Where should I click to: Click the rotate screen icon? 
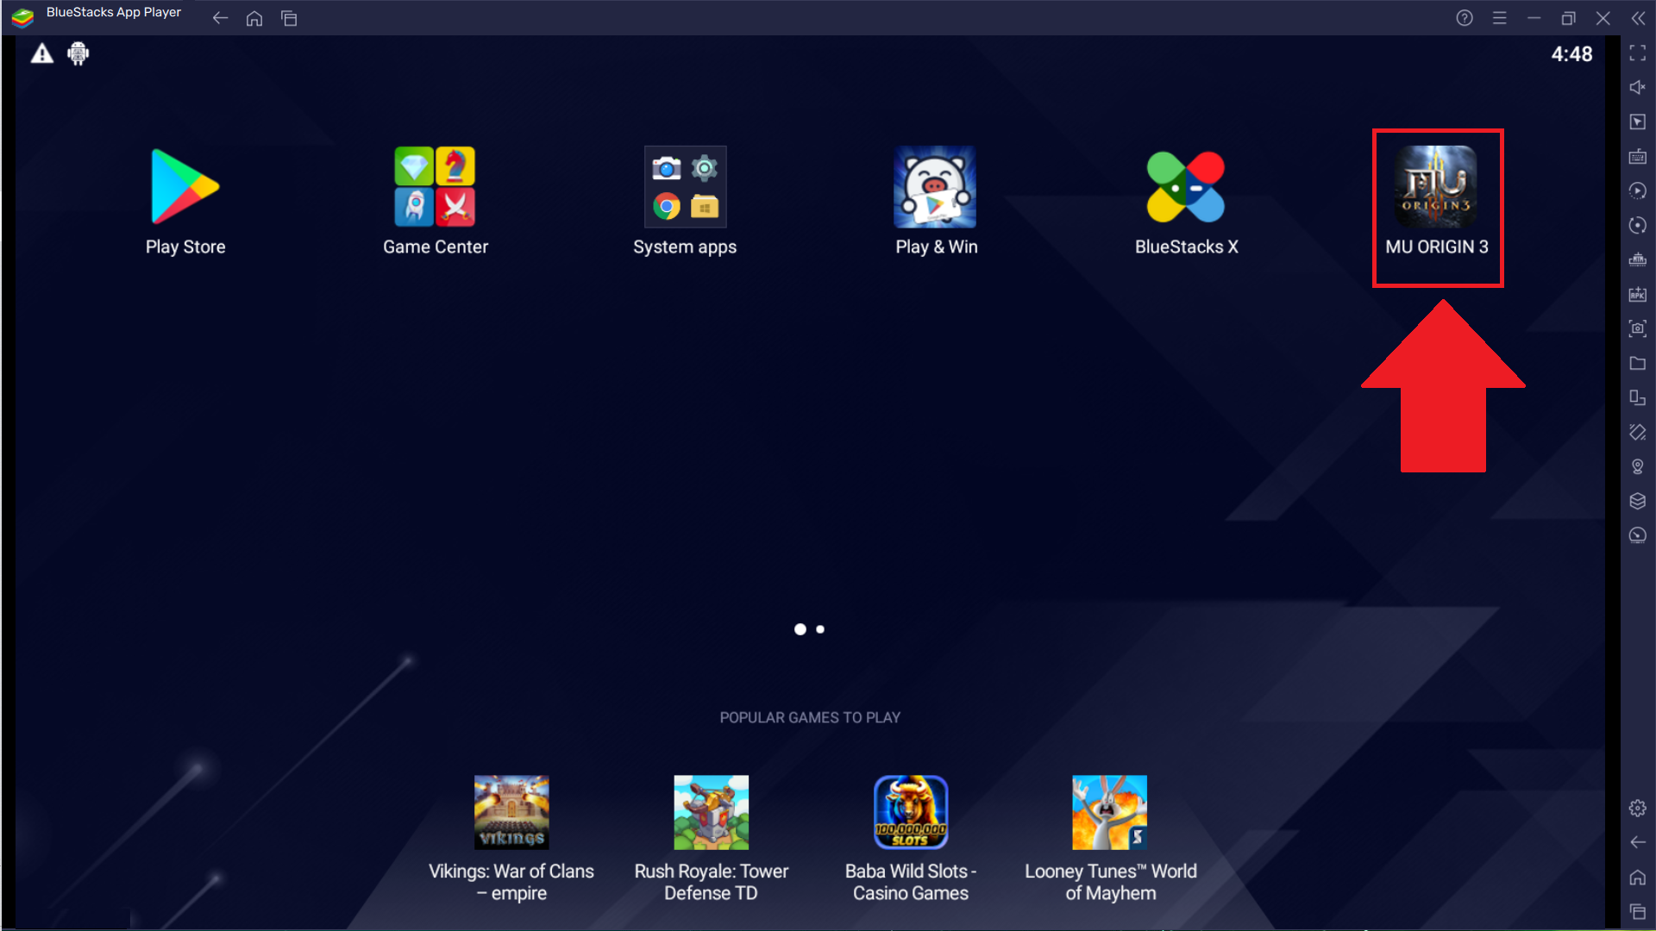1638,397
